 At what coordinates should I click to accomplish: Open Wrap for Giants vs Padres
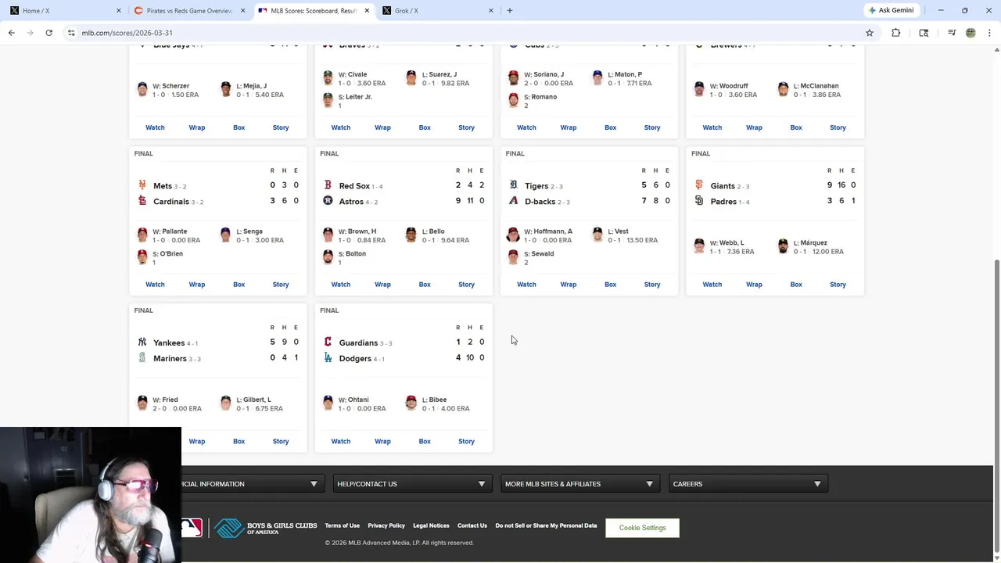coord(754,285)
